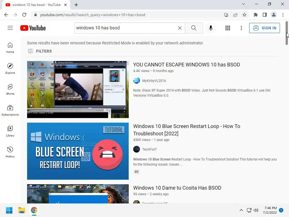Open the Chrome three-dot menu
This screenshot has width=289, height=217.
click(283, 15)
